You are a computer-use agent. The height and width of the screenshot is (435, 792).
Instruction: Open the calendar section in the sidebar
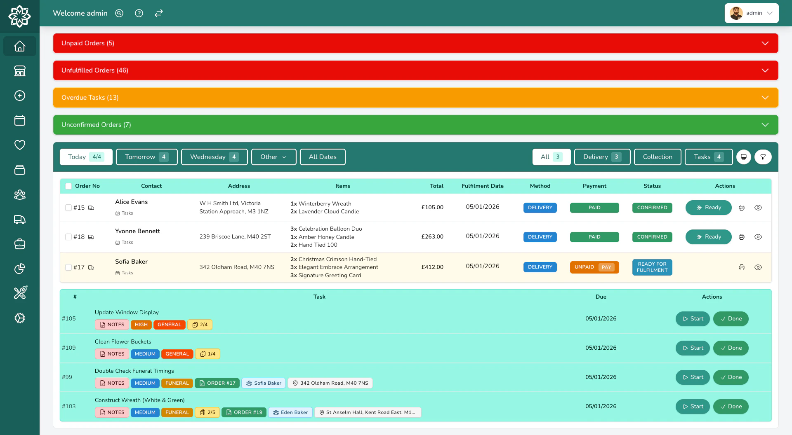[x=19, y=120]
